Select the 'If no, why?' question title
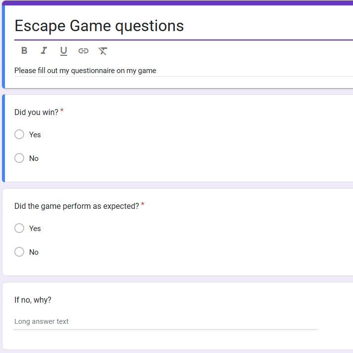This screenshot has height=353, width=353. click(x=33, y=300)
